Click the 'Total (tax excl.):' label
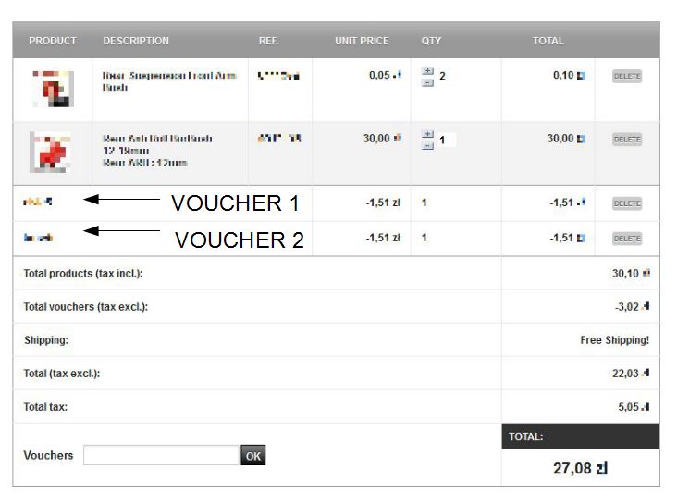The height and width of the screenshot is (504, 677). (62, 374)
